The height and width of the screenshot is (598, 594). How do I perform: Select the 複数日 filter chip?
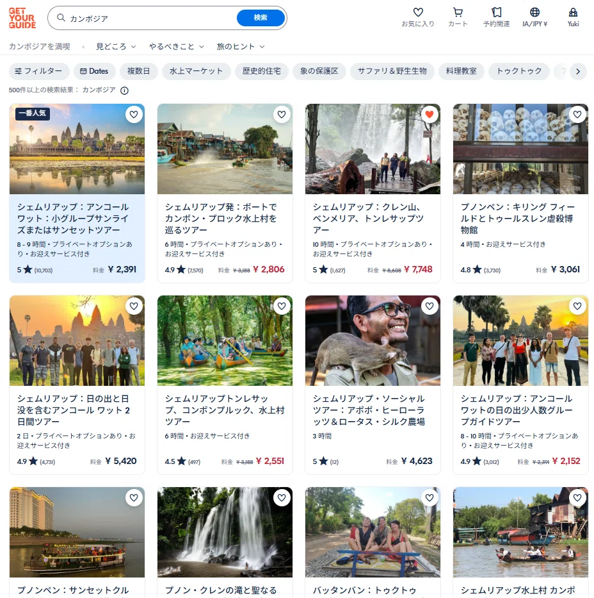pos(139,71)
